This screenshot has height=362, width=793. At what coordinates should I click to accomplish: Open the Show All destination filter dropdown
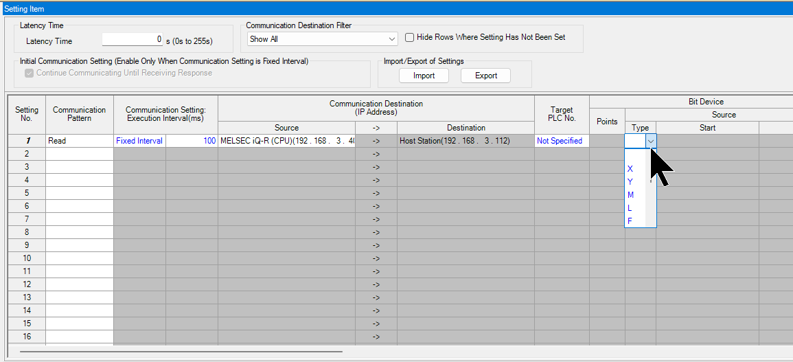323,39
